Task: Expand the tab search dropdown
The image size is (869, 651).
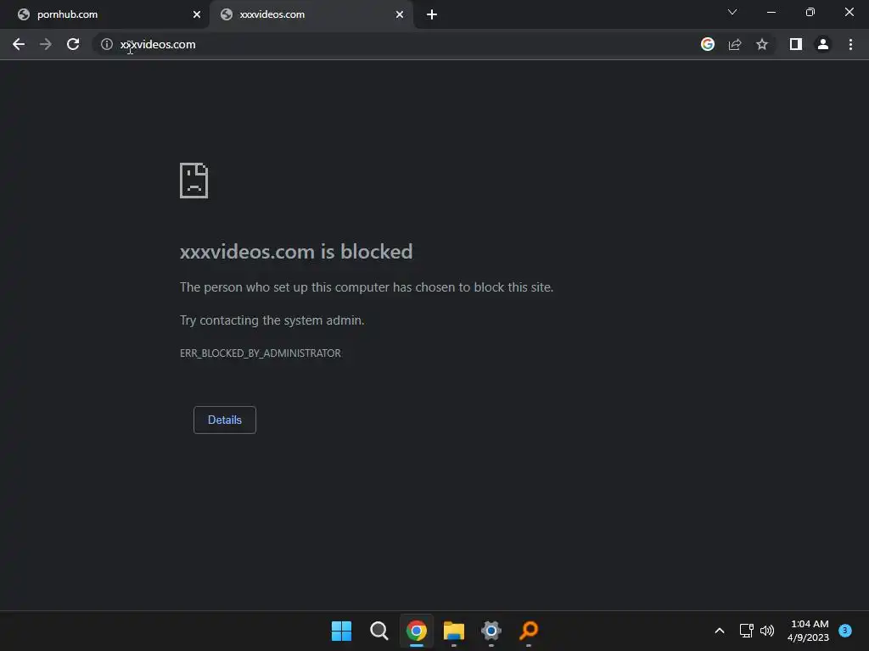Action: click(732, 12)
